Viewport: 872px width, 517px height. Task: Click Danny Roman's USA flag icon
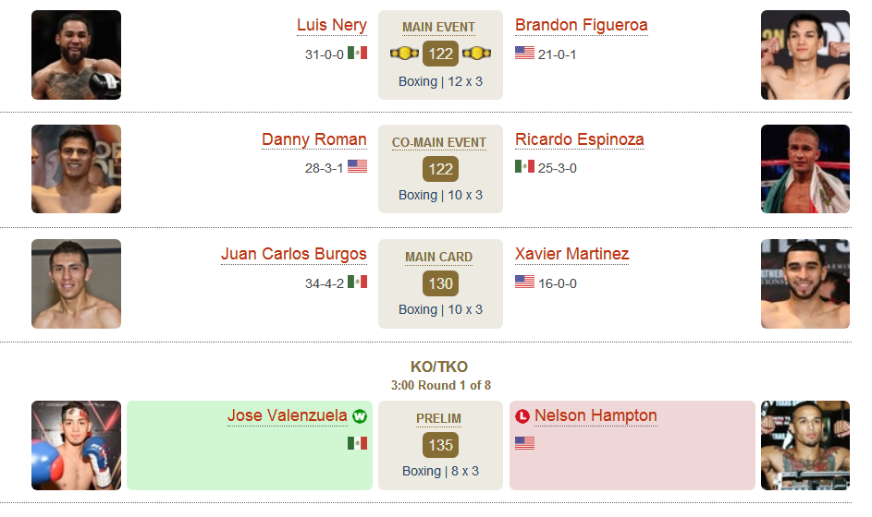click(x=357, y=166)
